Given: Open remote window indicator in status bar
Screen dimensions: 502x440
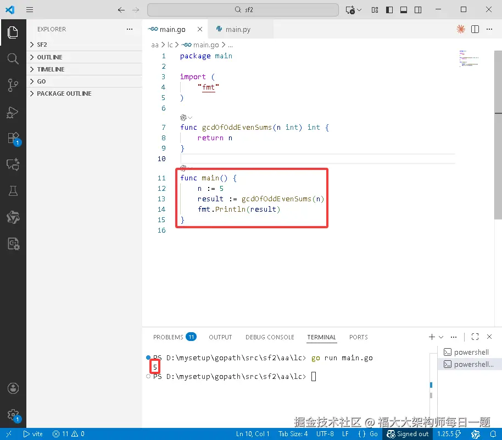Looking at the screenshot, I should point(9,434).
